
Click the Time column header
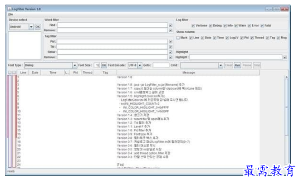(x=53, y=73)
